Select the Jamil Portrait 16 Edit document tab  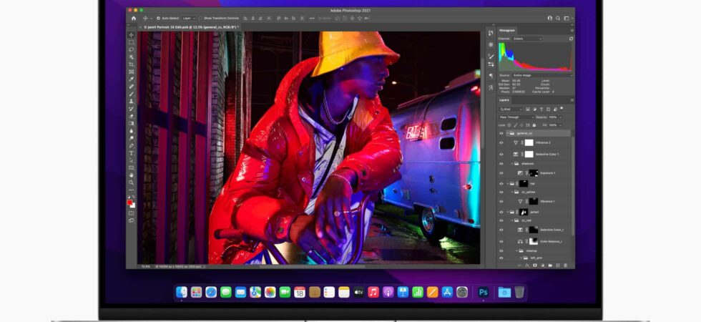(190, 27)
